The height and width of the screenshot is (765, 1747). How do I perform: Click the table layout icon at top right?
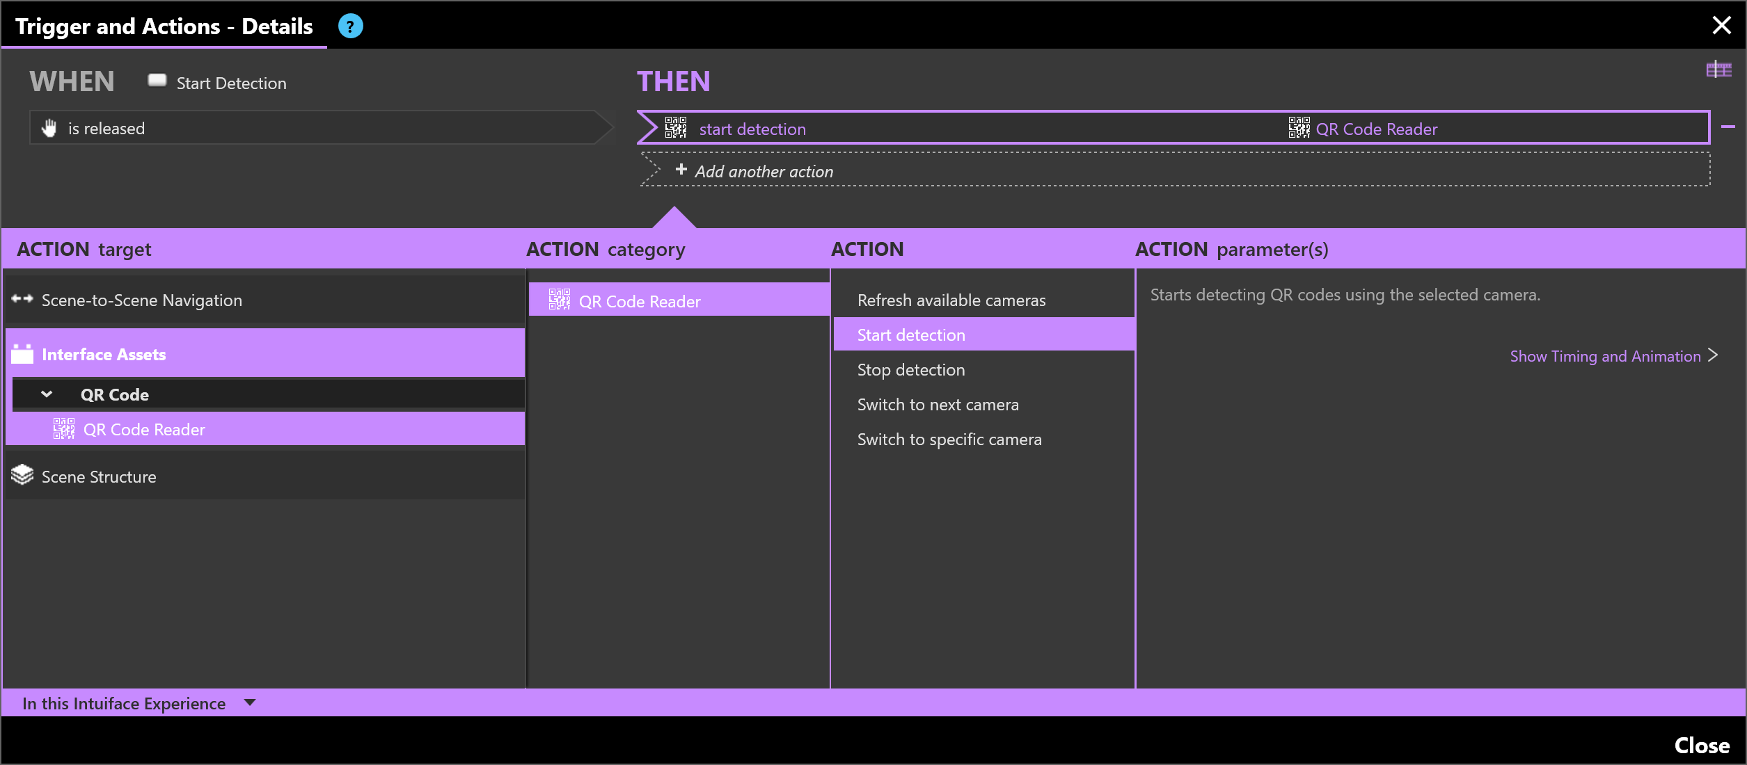(1718, 70)
